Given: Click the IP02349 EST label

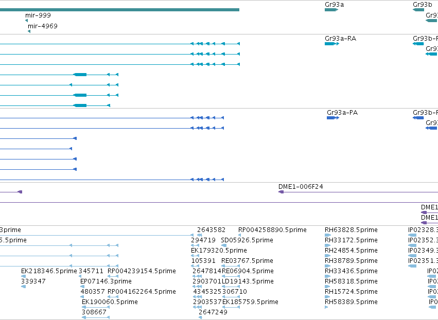Looking at the screenshot, I should [423, 251].
